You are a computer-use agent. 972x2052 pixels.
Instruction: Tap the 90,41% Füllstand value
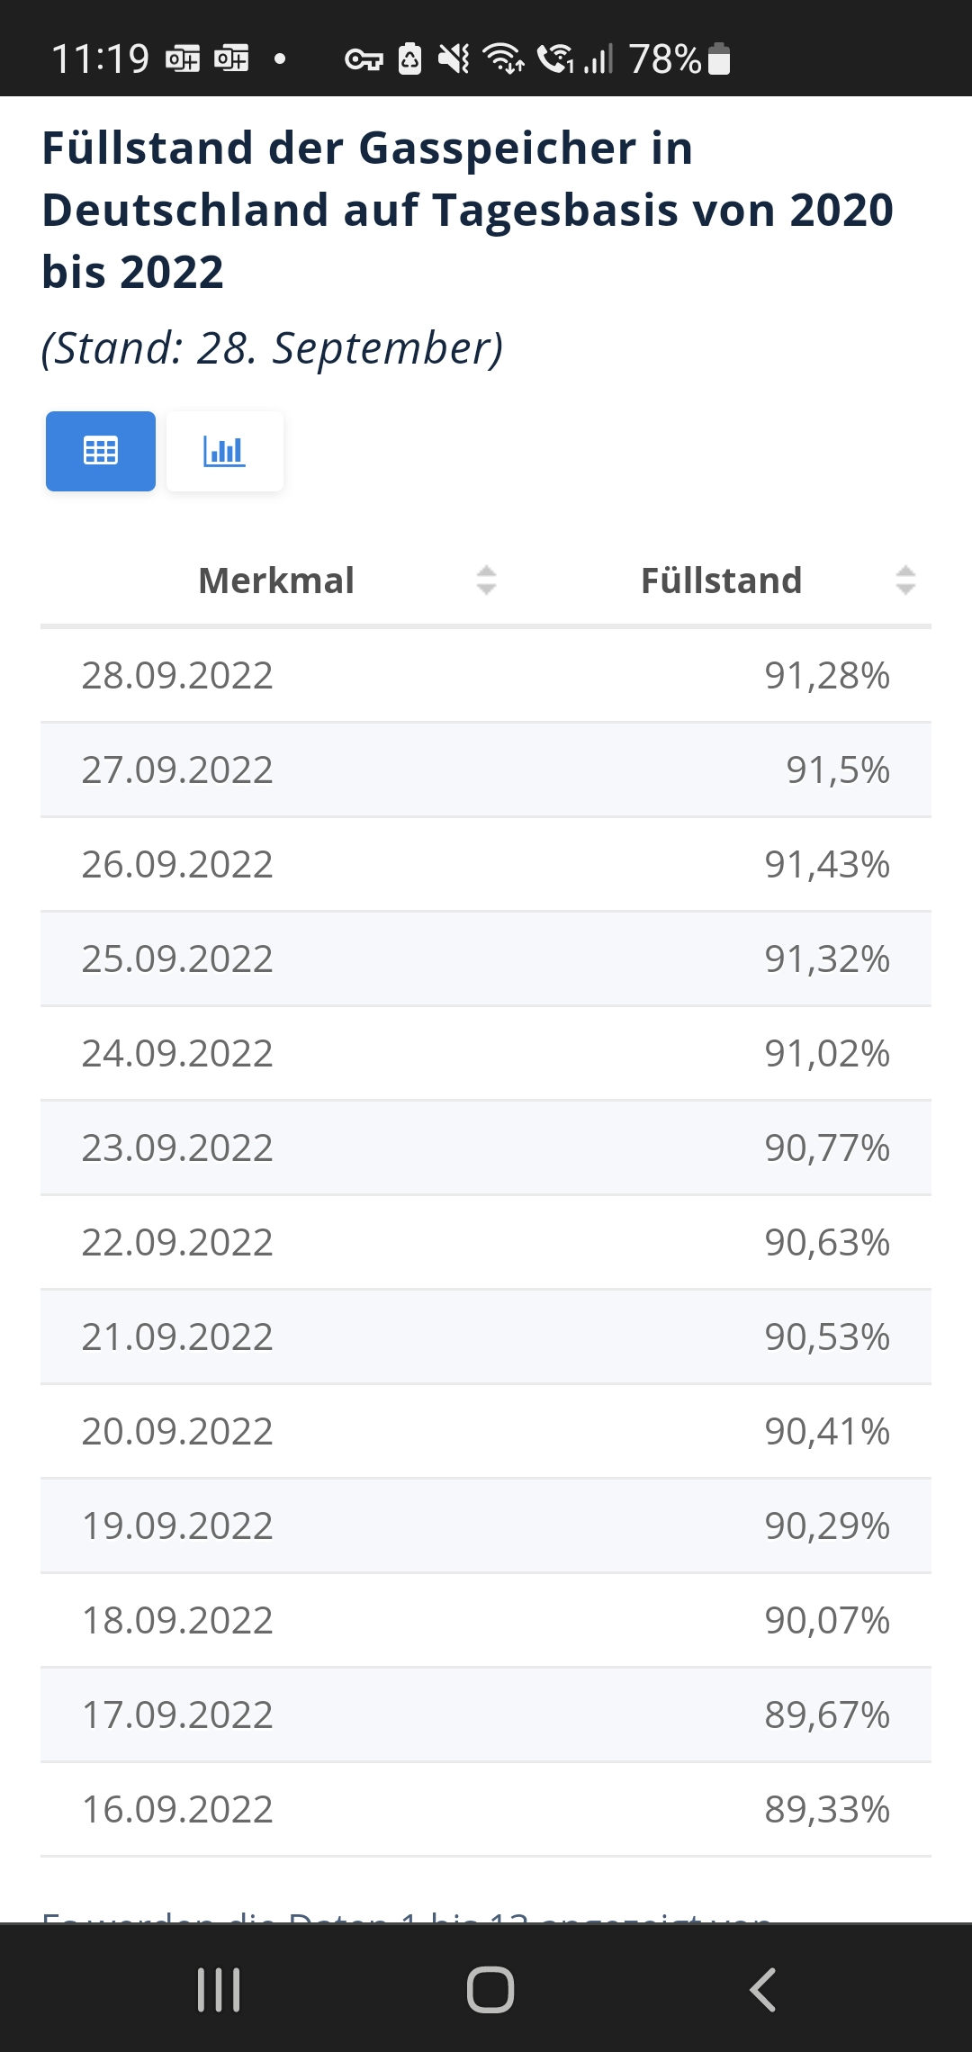(827, 1431)
